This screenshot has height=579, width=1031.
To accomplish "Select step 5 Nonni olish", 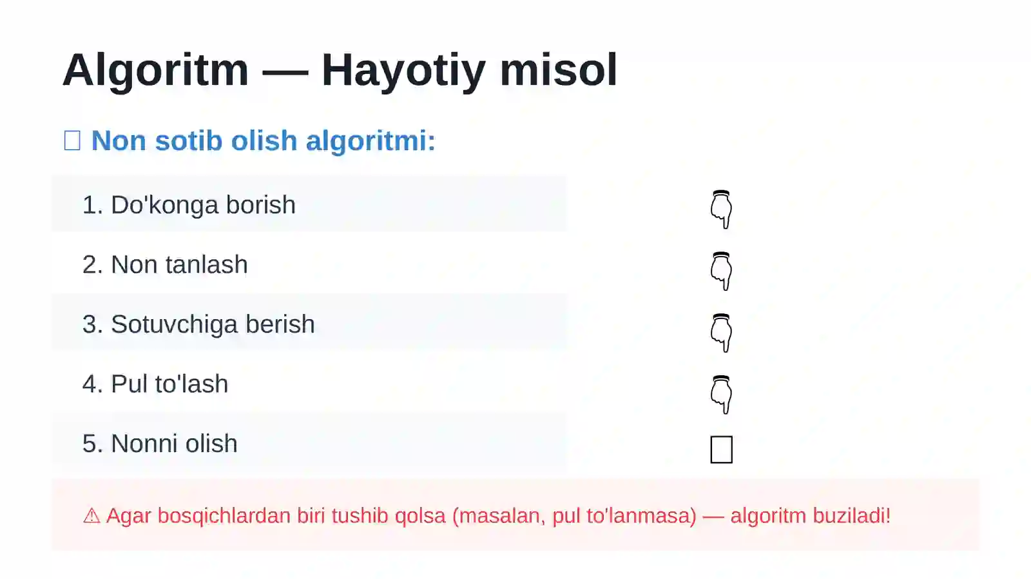I will pyautogui.click(x=309, y=443).
